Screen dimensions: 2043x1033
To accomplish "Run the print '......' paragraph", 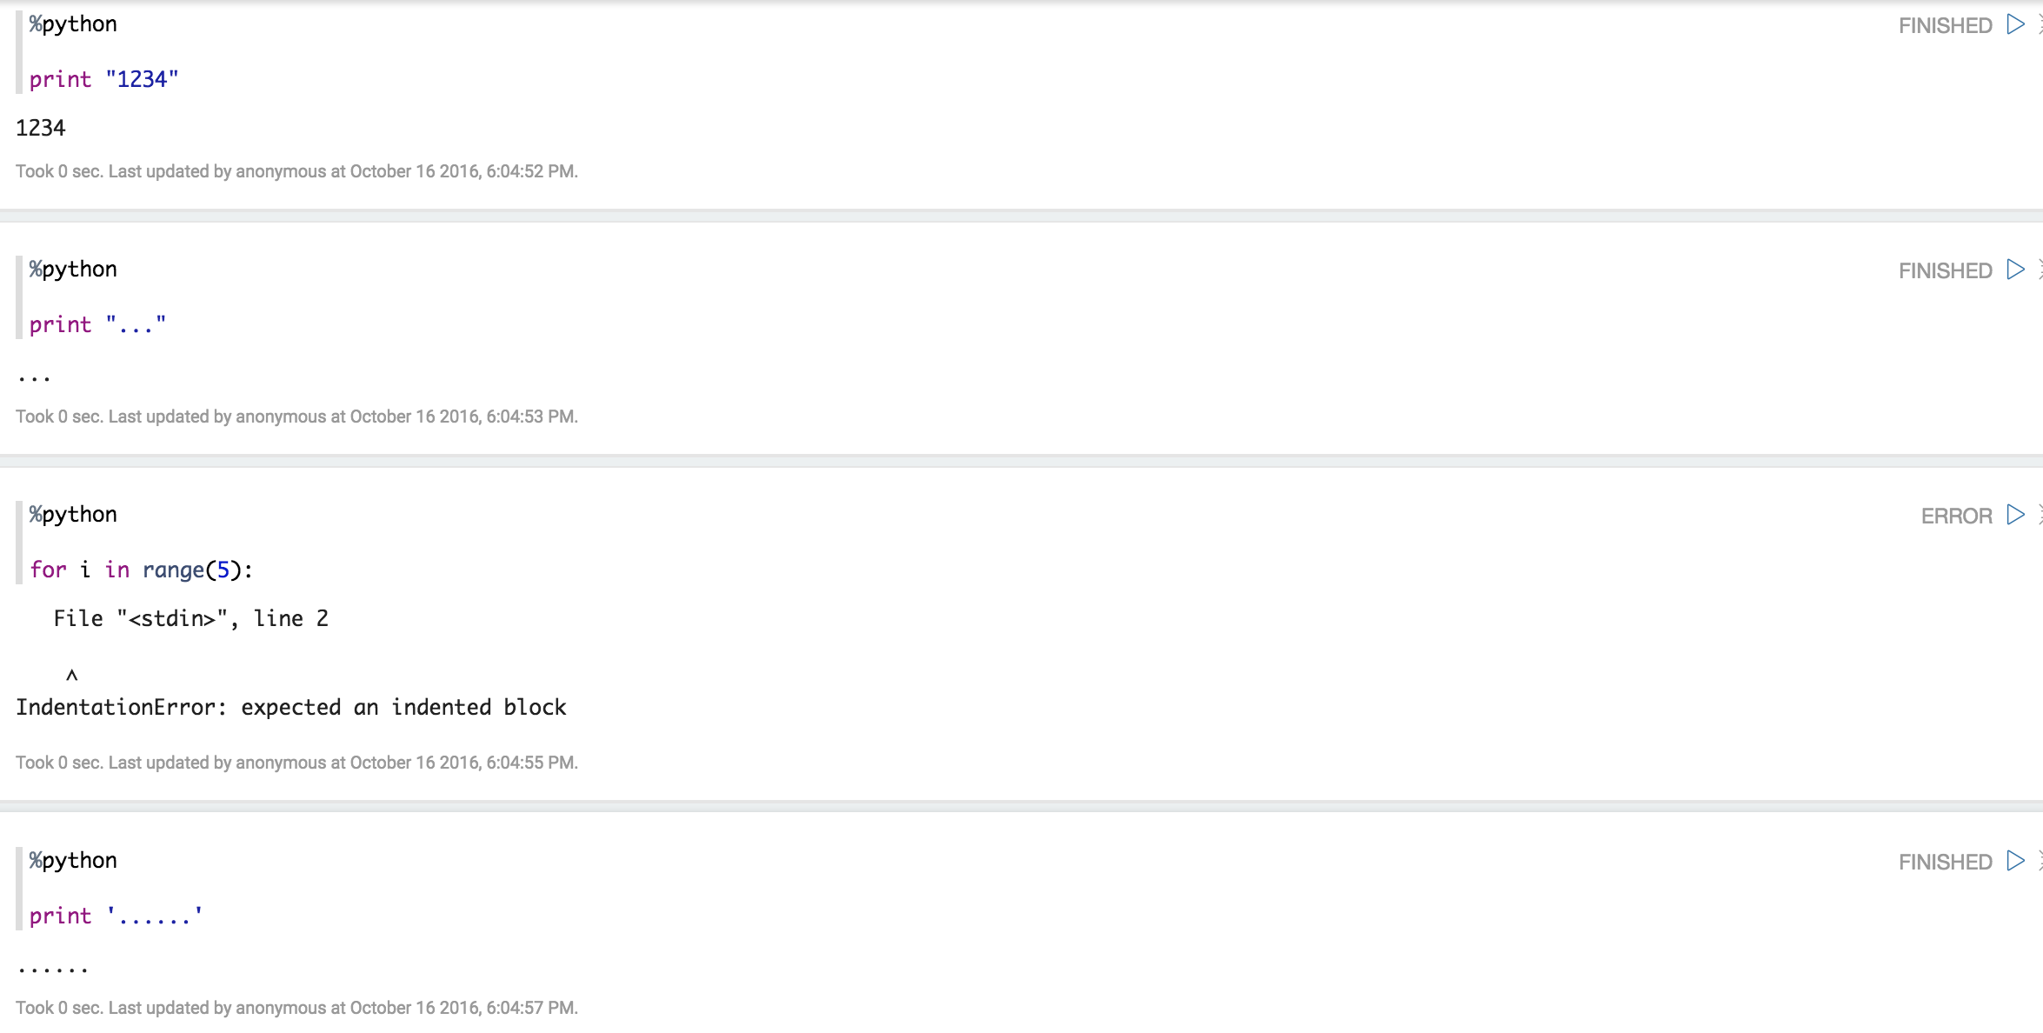I will tap(2015, 861).
